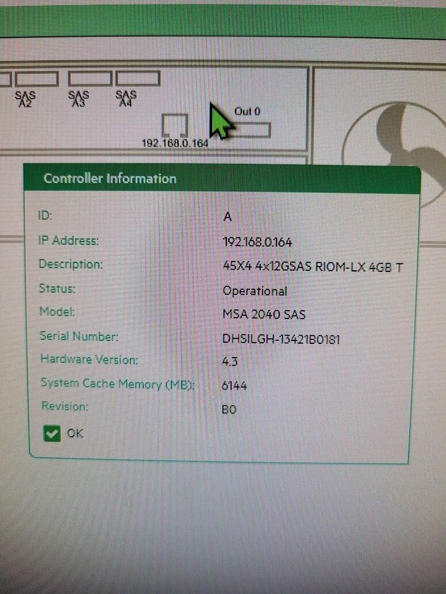Viewport: 446px width, 594px height.
Task: Select the SAS A3 host port
Action: (x=90, y=79)
